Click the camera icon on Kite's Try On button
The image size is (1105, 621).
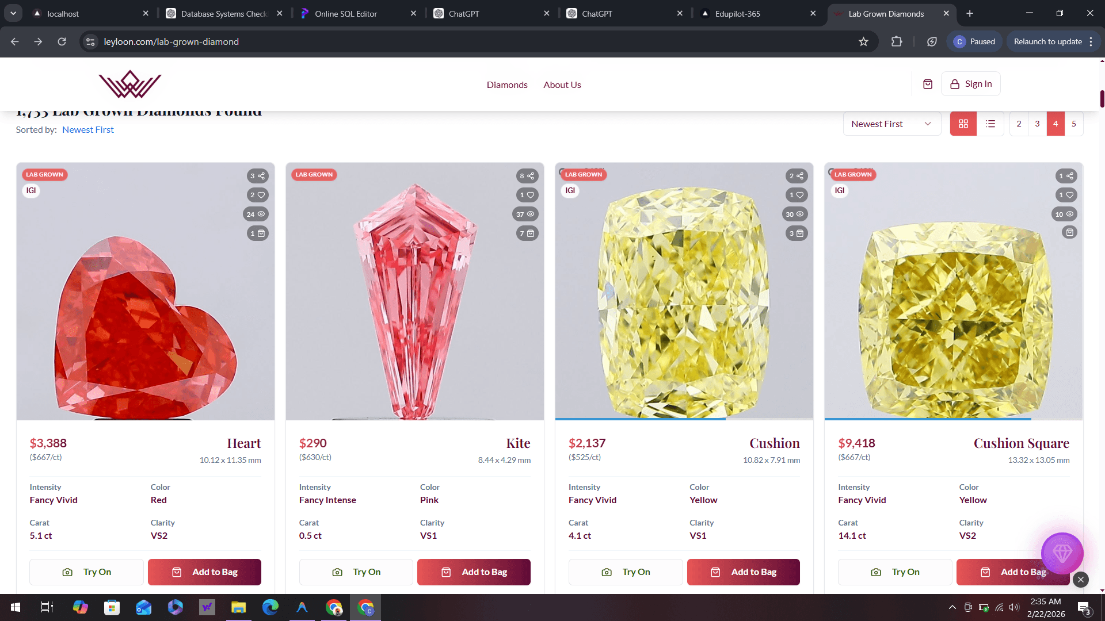(x=337, y=572)
